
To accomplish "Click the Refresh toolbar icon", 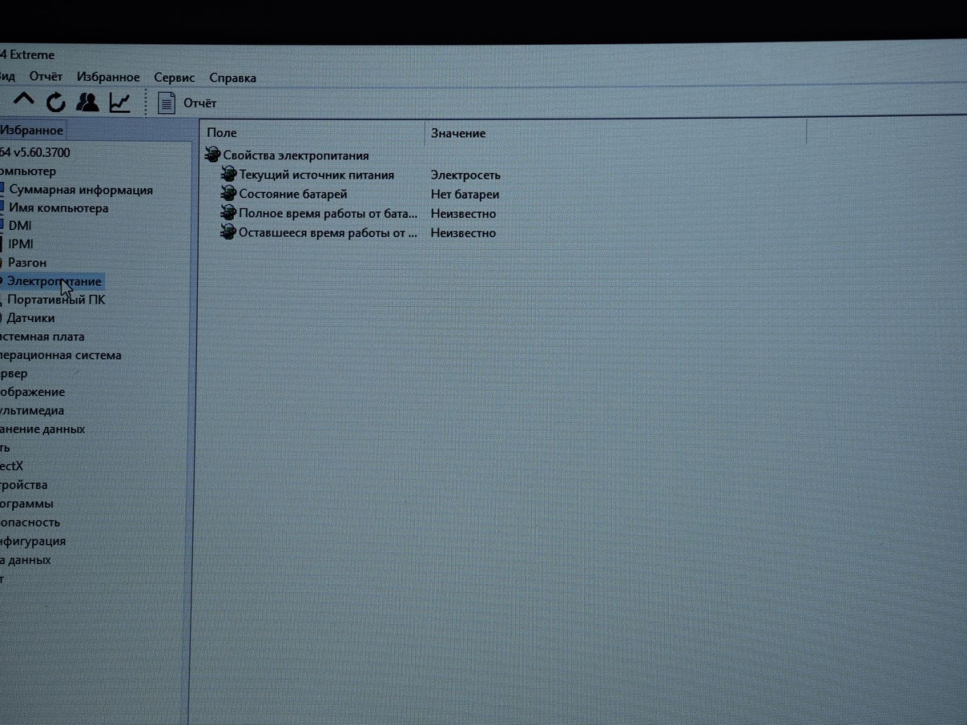I will 56,102.
